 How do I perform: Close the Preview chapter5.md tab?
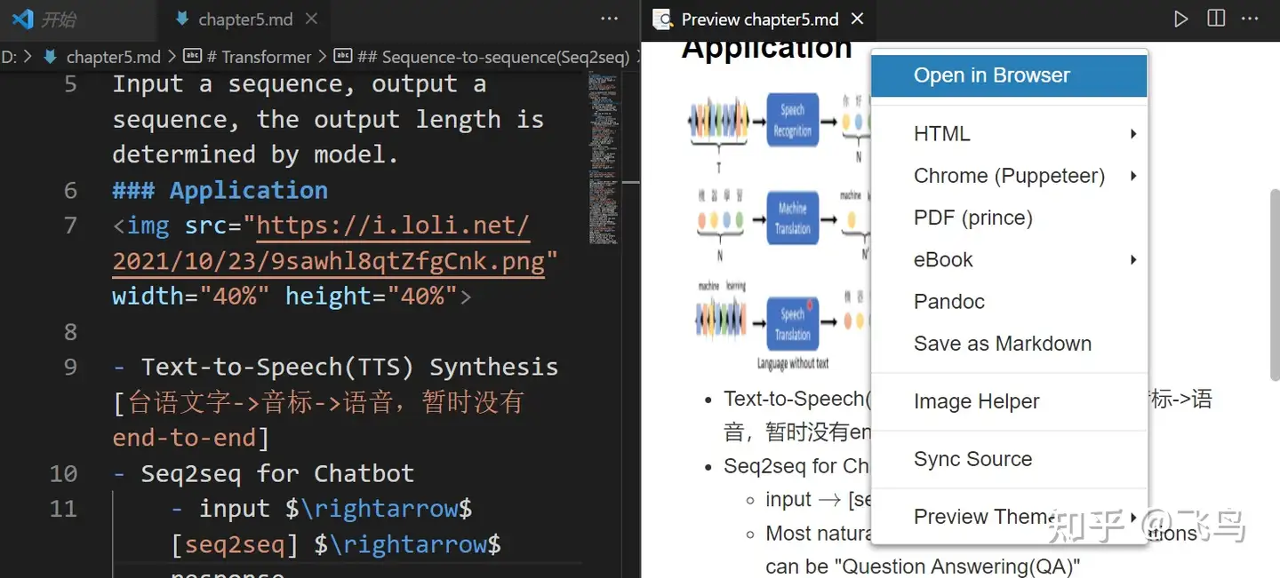click(857, 19)
